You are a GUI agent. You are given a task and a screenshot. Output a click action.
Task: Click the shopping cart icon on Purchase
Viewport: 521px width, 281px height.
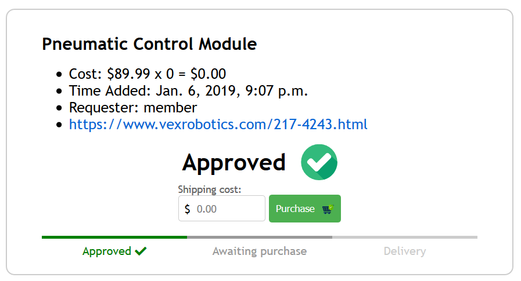328,209
